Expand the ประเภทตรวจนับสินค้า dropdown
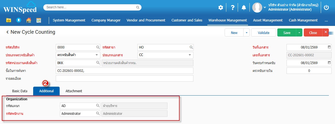 [97, 55]
